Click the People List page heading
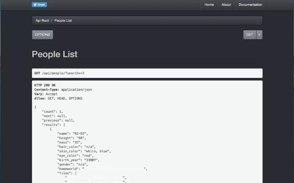Screen dimensions: 294x183 point(55,54)
